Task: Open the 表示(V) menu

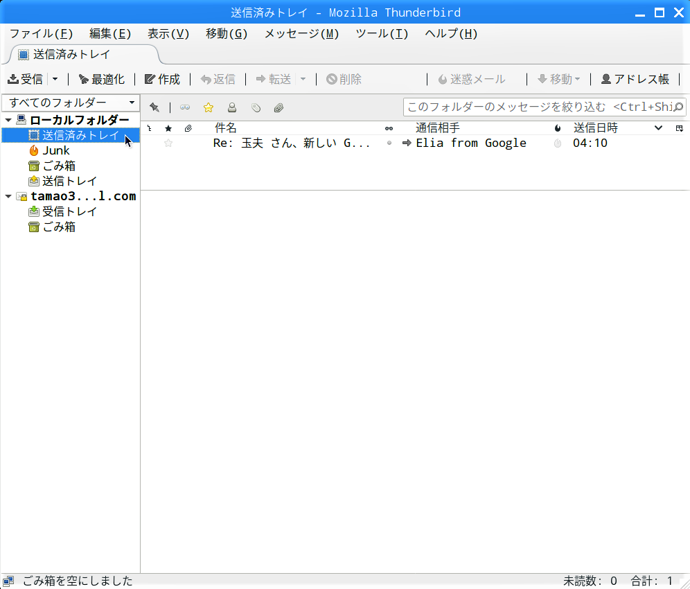Action: [x=168, y=34]
